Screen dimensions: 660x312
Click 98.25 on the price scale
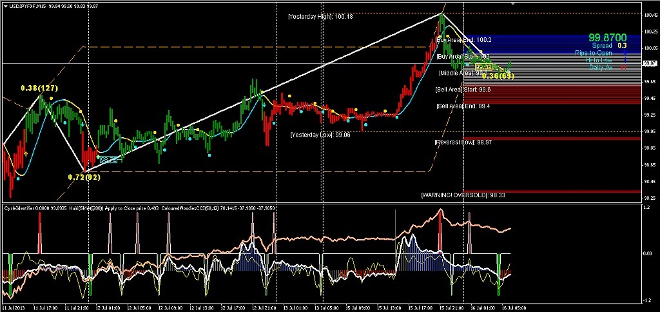click(x=650, y=197)
